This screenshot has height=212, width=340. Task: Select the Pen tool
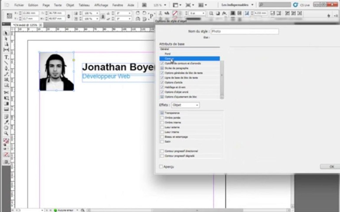pos(6,69)
